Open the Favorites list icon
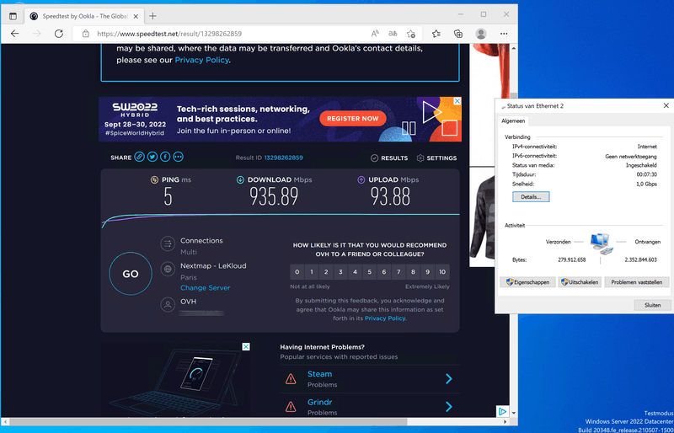This screenshot has width=674, height=433. point(436,34)
